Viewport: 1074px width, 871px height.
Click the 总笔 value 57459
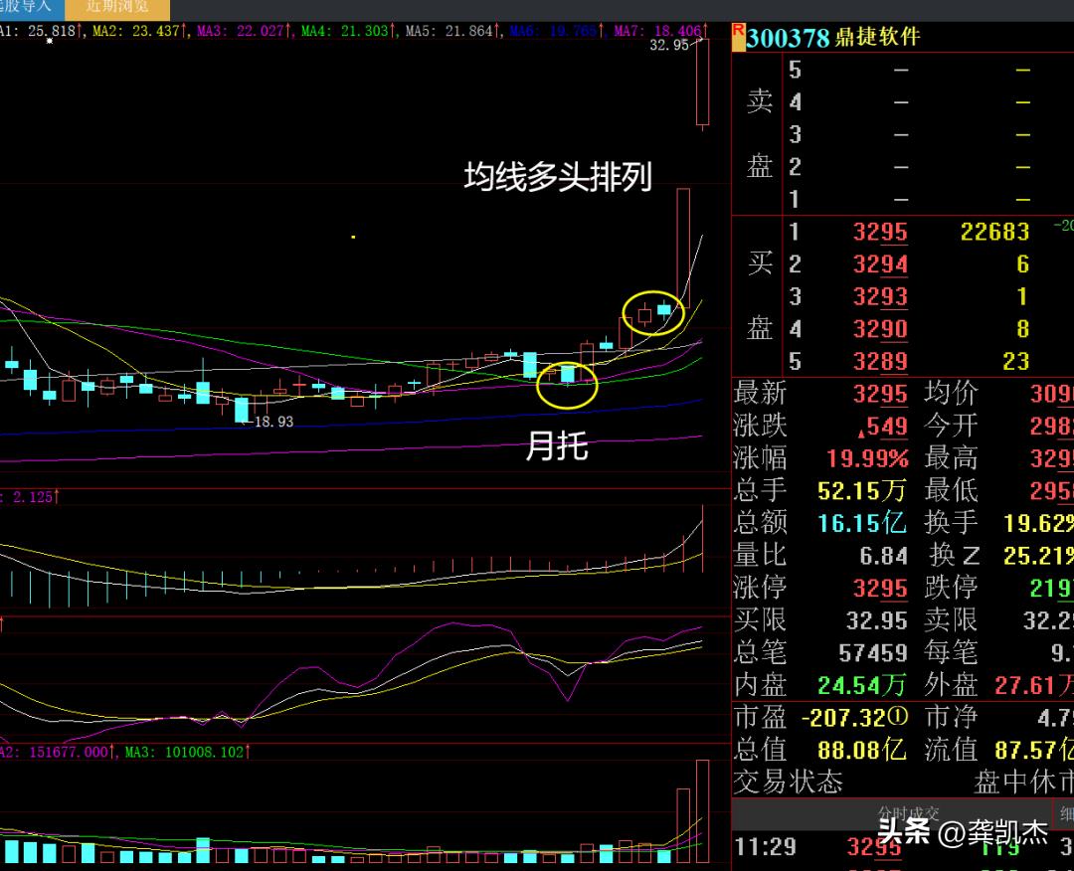873,652
